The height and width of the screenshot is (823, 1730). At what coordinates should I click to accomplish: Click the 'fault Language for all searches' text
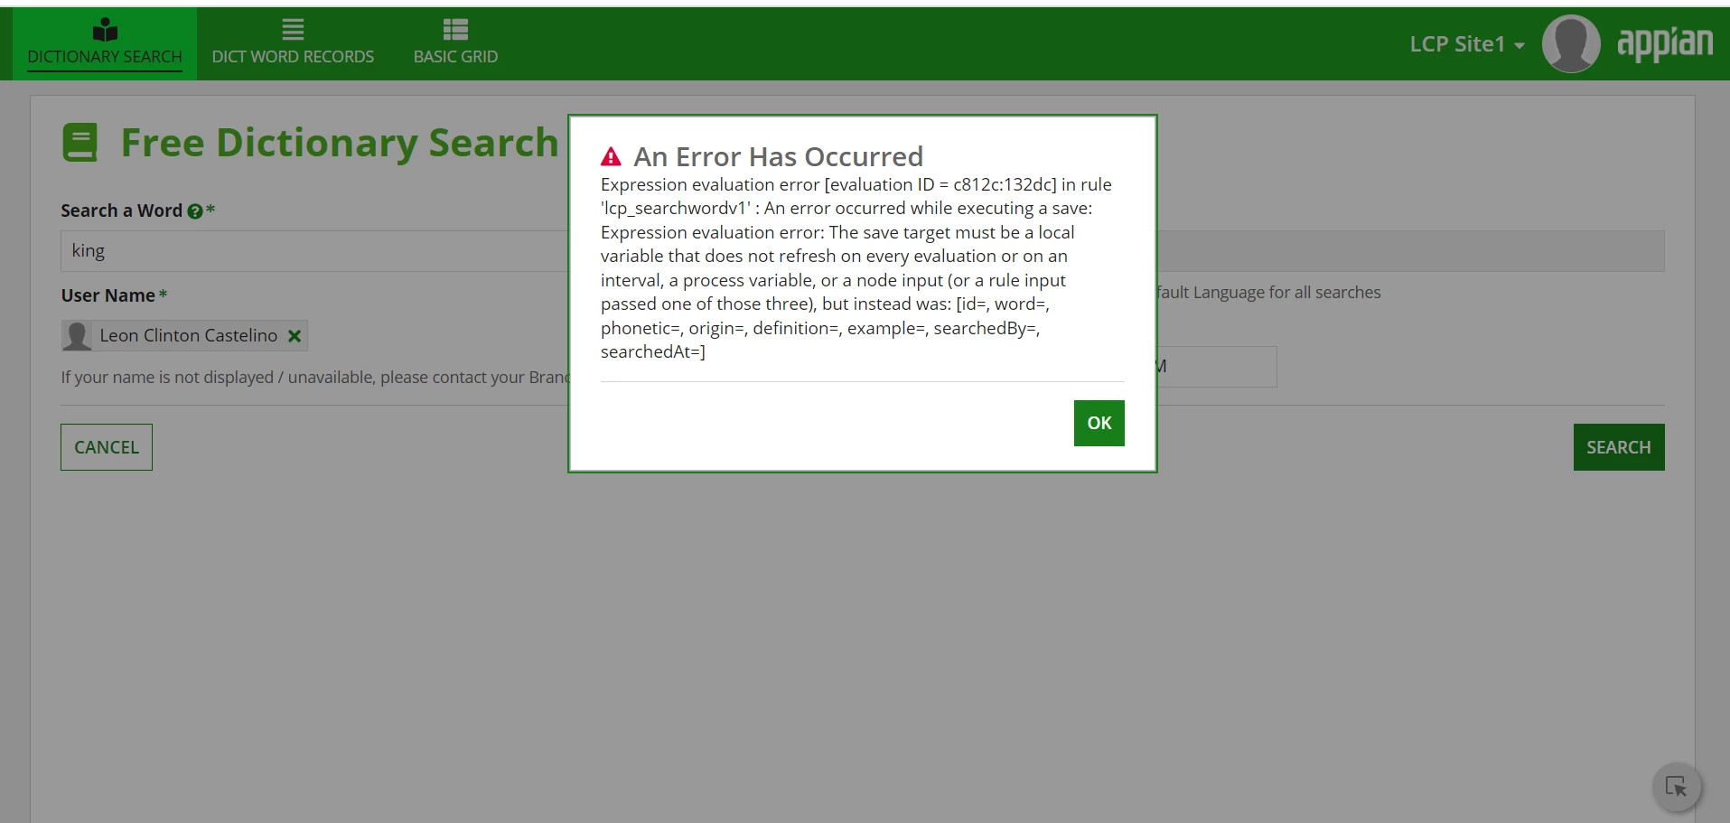point(1269,292)
